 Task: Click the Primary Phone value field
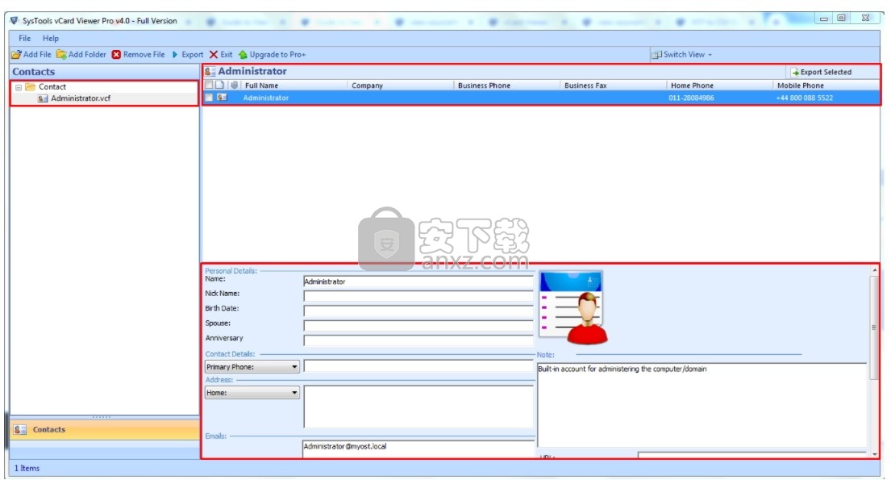pos(418,366)
